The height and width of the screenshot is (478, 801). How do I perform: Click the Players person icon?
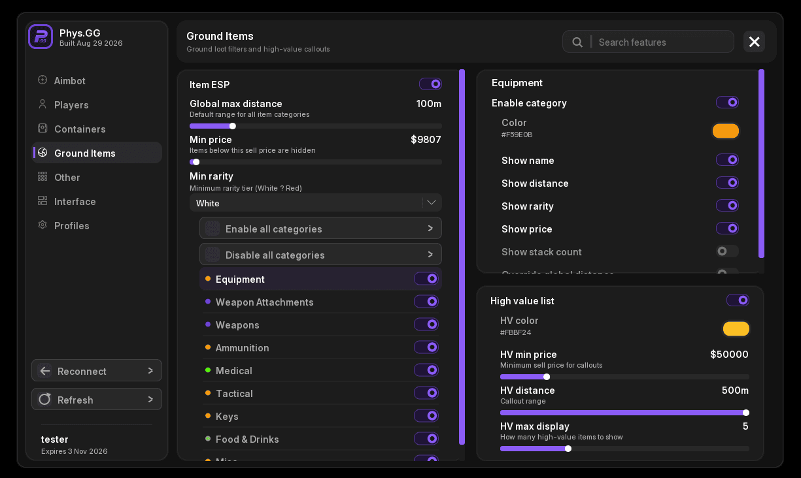pos(43,104)
